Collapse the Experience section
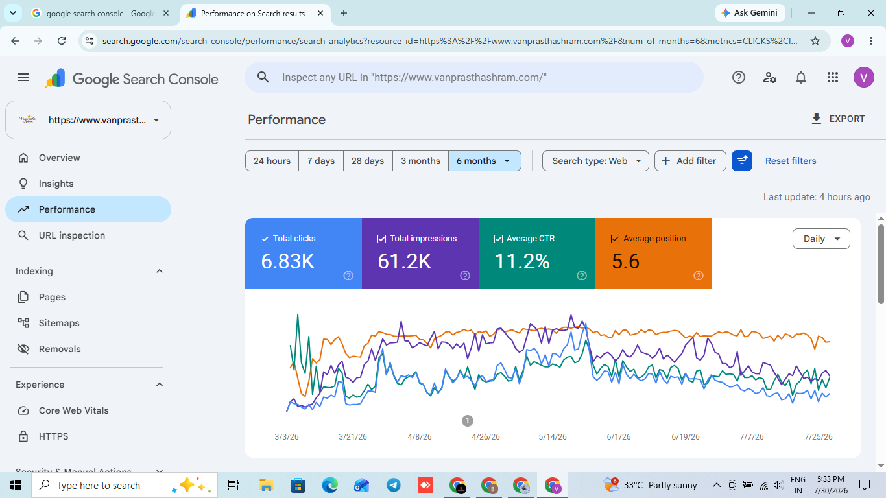 pyautogui.click(x=160, y=385)
